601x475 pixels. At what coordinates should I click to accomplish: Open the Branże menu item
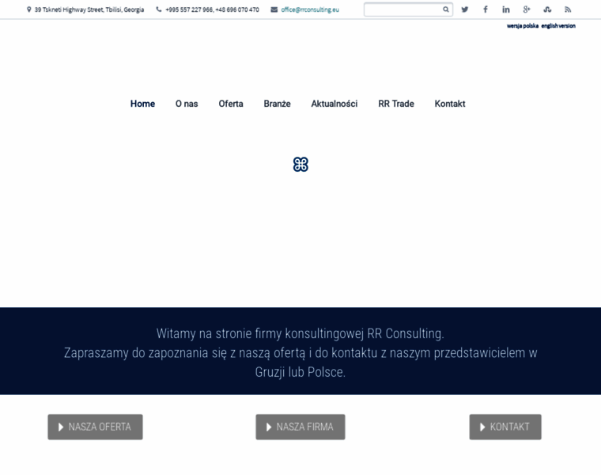[277, 104]
